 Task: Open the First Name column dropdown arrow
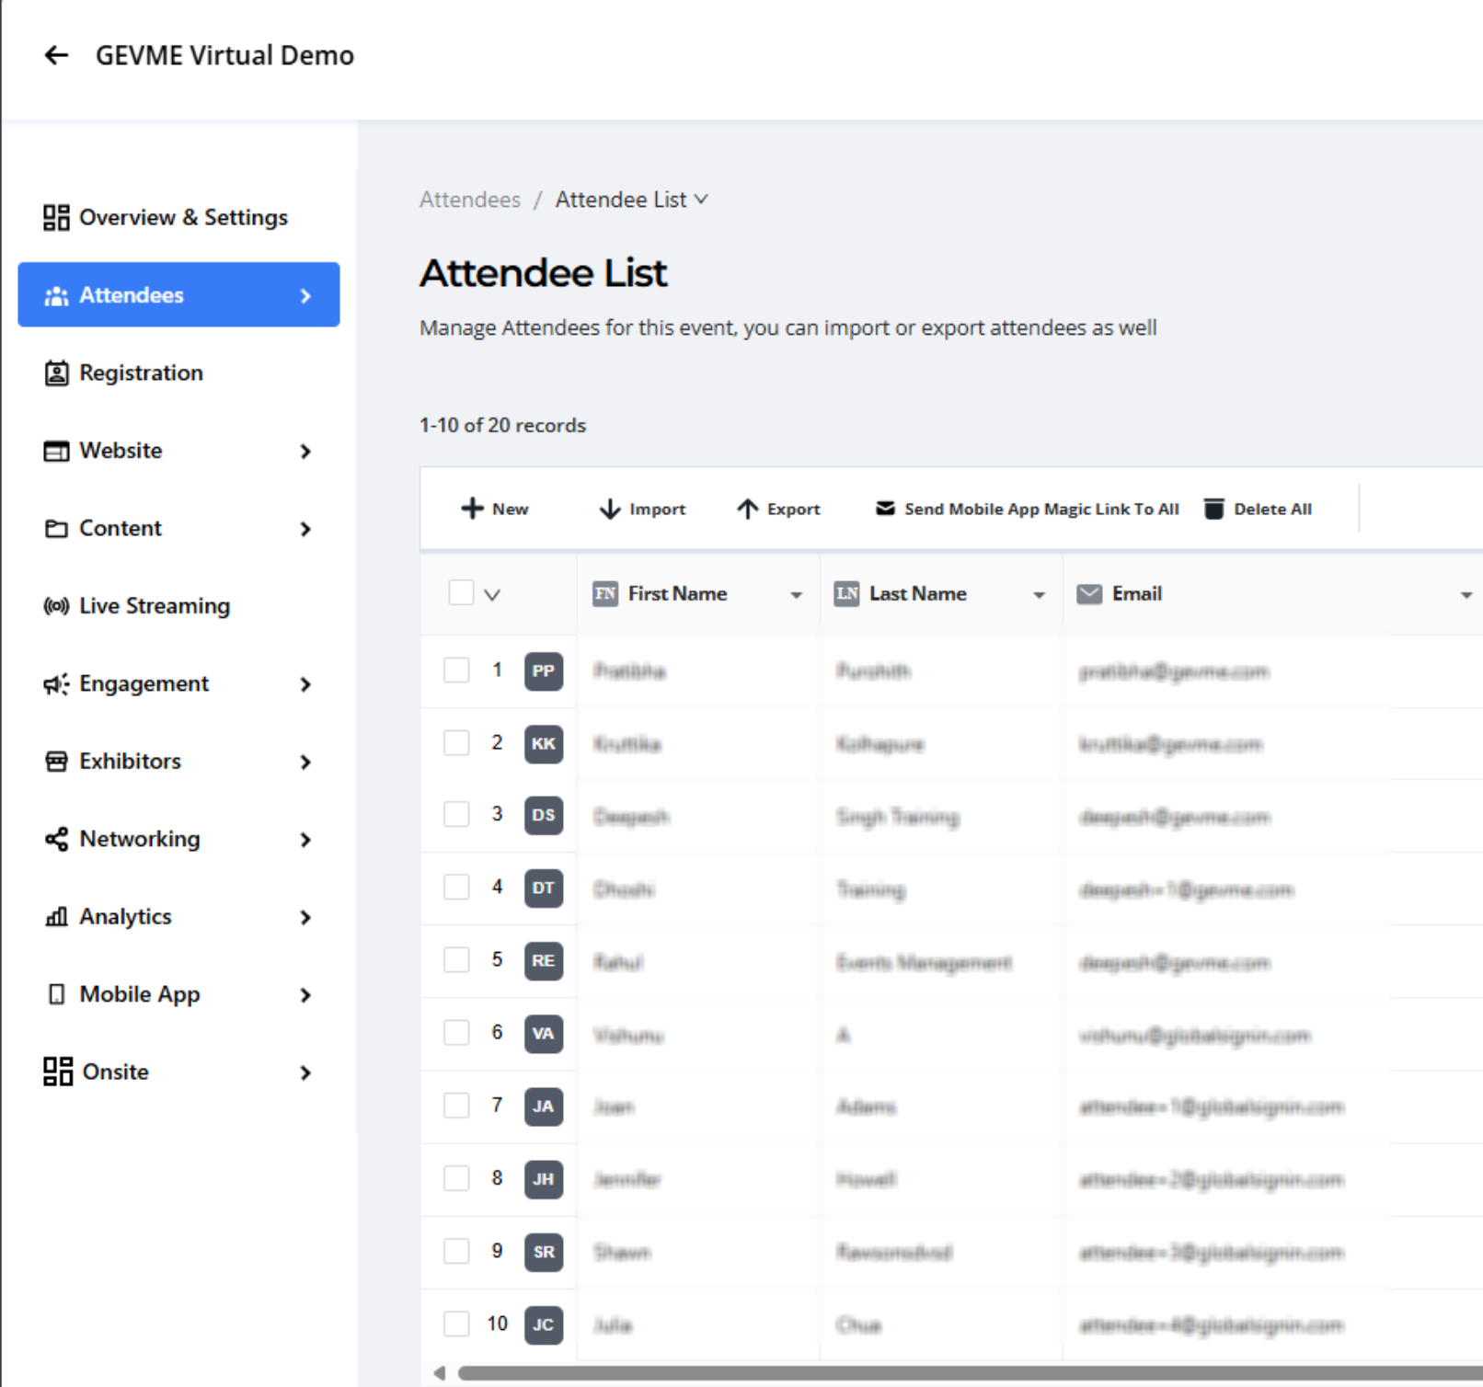797,595
